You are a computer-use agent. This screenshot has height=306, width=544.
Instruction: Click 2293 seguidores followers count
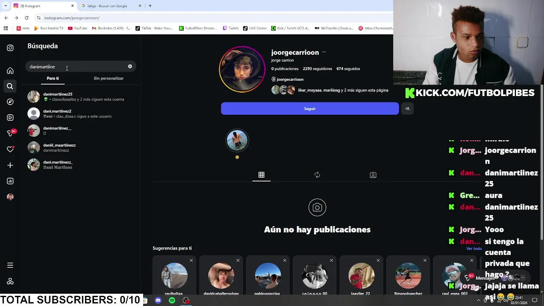point(317,68)
